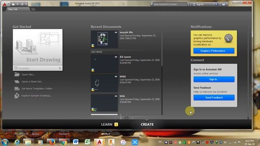
Task: Open the AutoCAD application menu
Action: (x=4, y=4)
